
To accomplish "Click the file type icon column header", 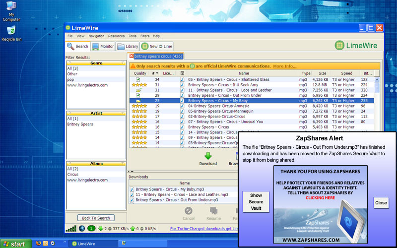I will [182, 73].
